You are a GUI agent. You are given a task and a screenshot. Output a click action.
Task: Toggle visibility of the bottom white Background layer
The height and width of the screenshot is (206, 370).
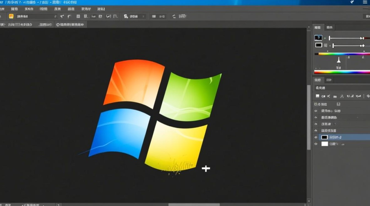pyautogui.click(x=316, y=144)
